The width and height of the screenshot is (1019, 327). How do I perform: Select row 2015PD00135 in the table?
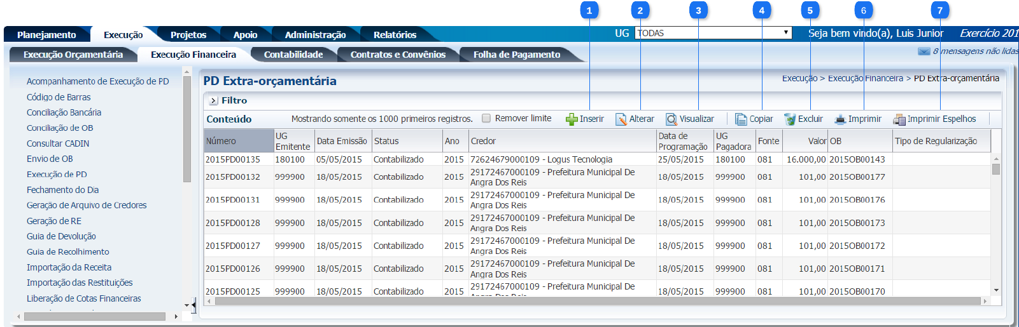(x=232, y=159)
